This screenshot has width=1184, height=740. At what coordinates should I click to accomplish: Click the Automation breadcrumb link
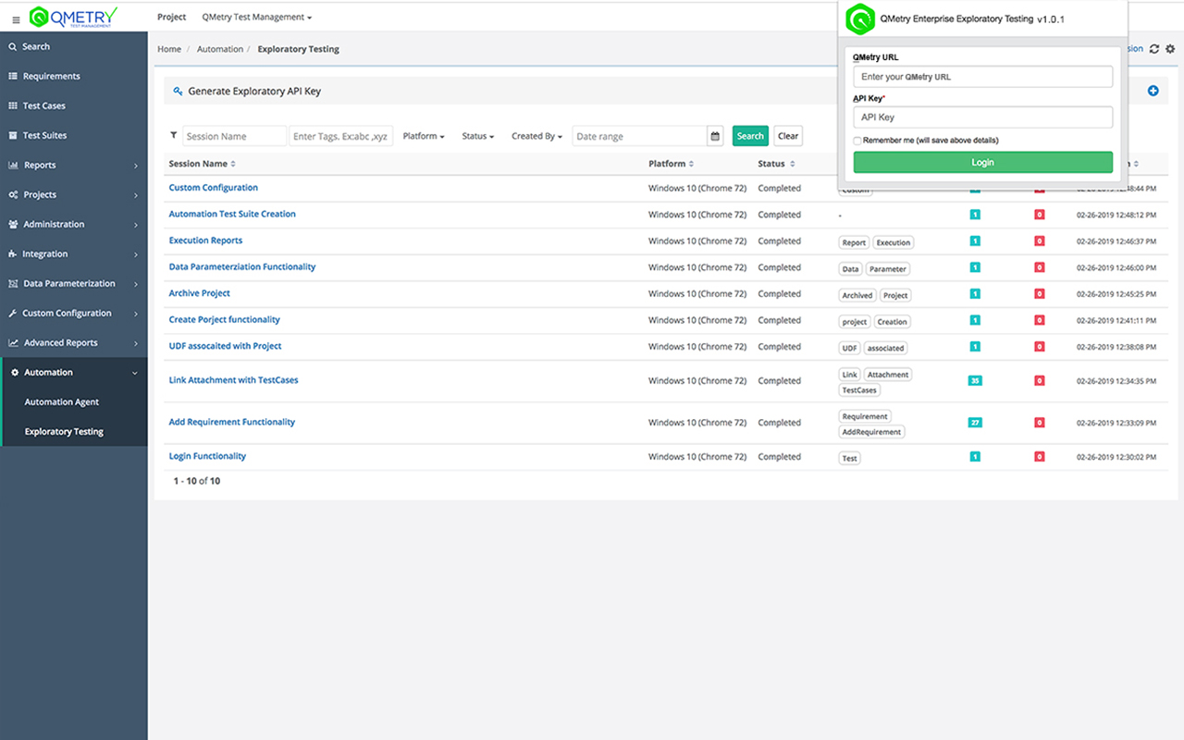(220, 49)
